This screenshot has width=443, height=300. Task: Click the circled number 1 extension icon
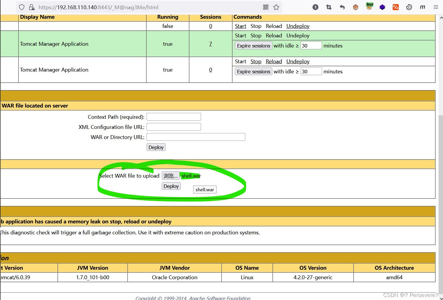point(315,7)
